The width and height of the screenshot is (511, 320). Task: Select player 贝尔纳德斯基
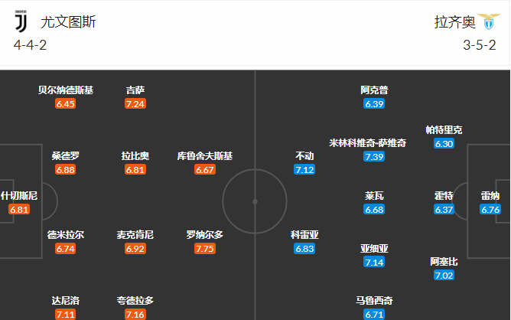tap(66, 90)
